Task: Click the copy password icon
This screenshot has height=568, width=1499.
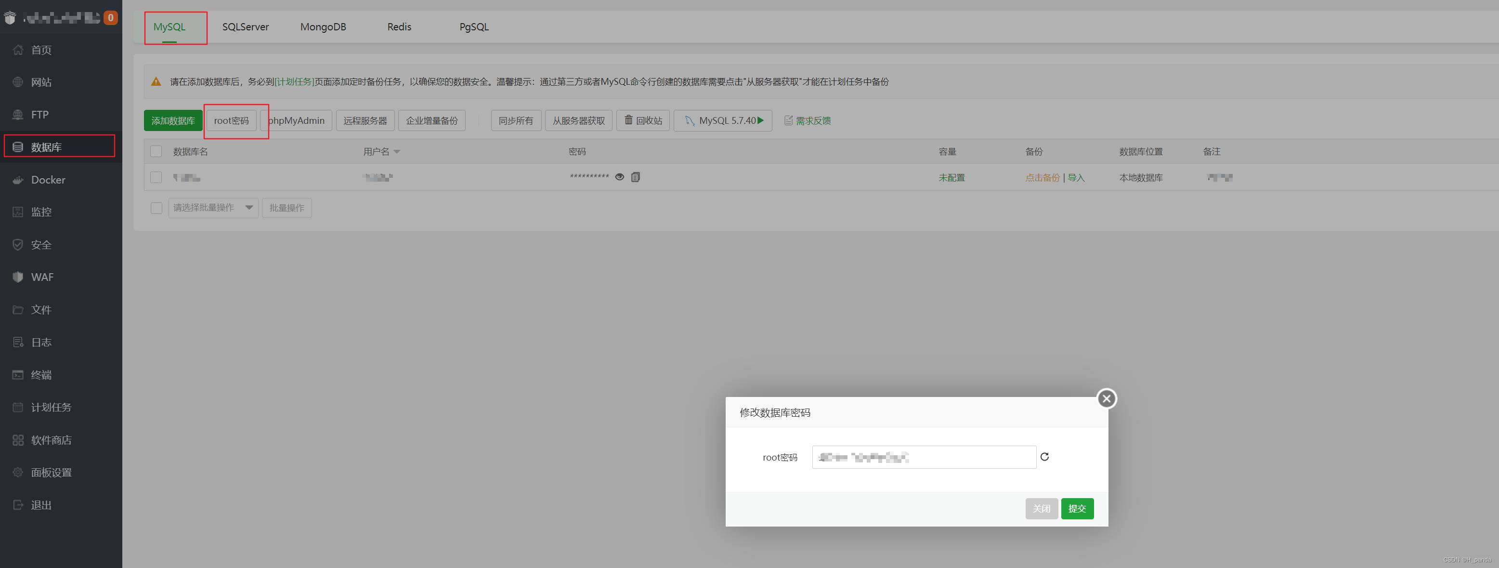Action: tap(636, 177)
